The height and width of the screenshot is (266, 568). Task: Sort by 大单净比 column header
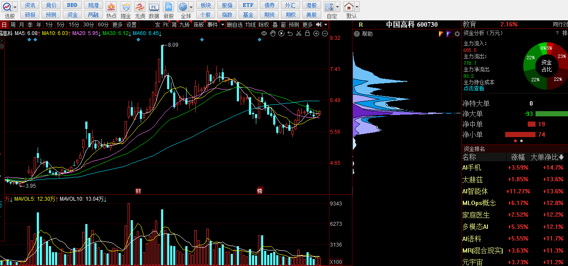(547, 157)
